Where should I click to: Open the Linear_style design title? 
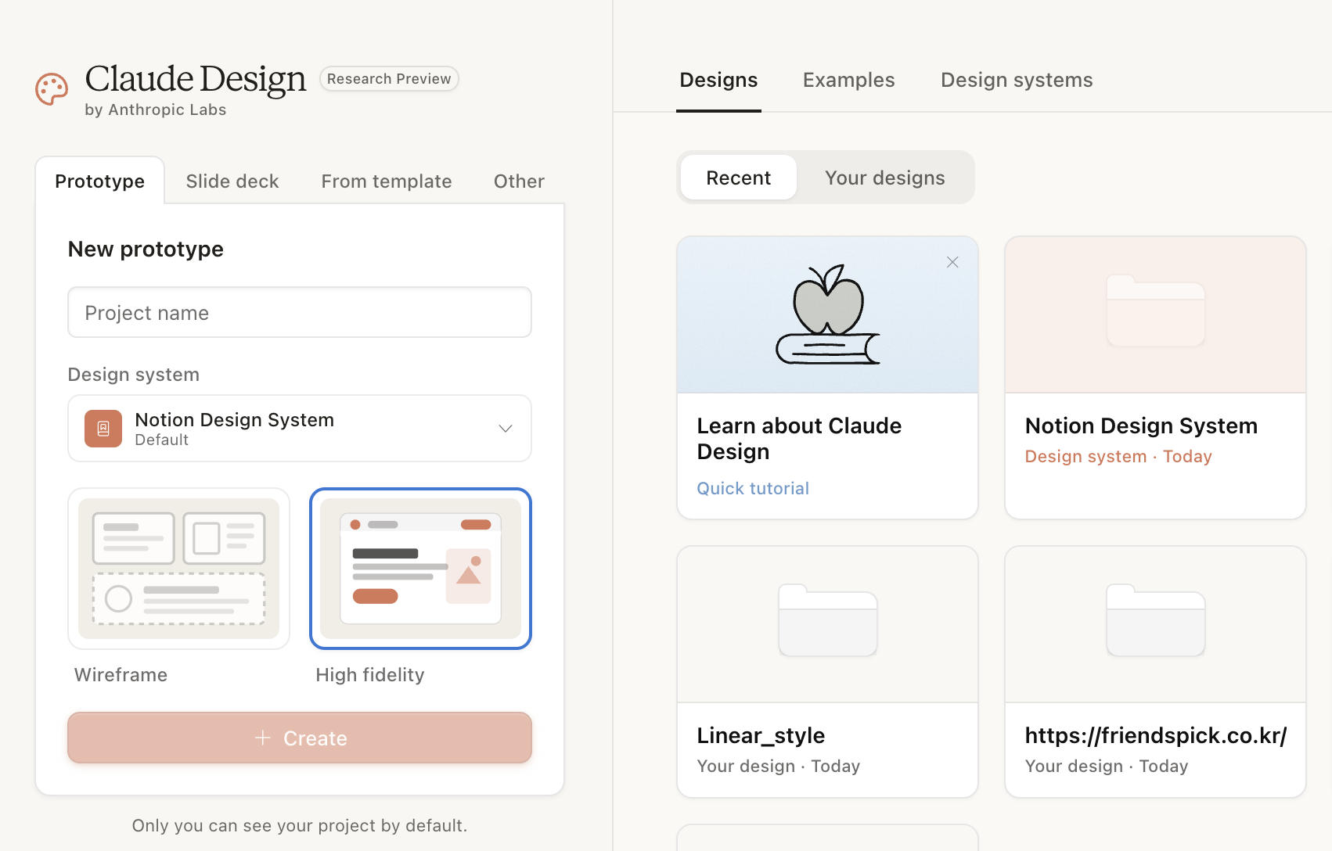pos(761,735)
